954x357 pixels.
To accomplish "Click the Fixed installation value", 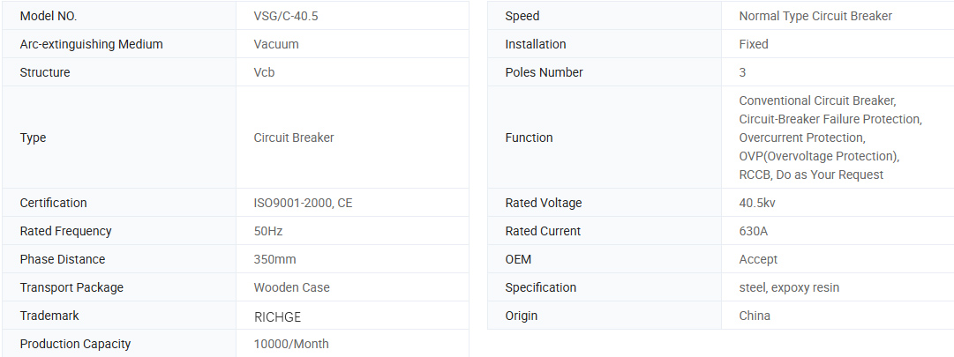I will pos(754,44).
